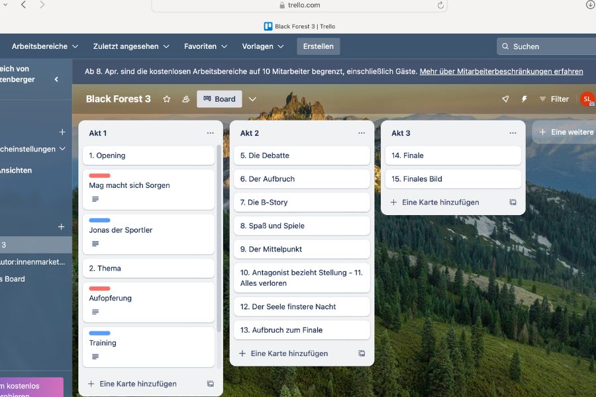
Task: Click the Erstellen button
Action: pyautogui.click(x=318, y=46)
